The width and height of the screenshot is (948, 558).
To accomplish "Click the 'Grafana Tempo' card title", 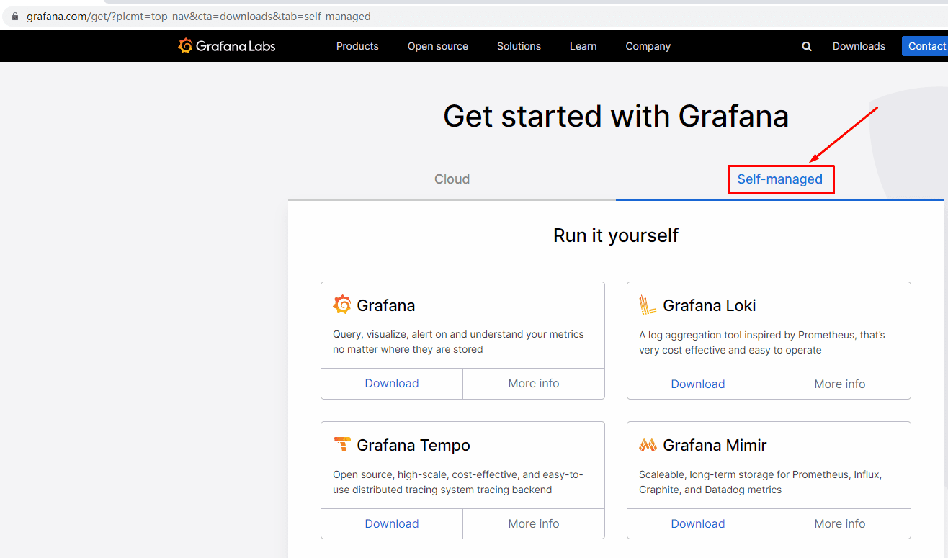I will (x=413, y=445).
